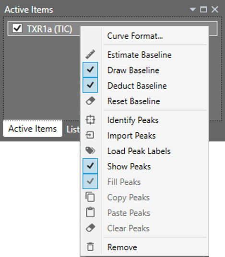Click the Estimate Baseline ruler icon
225x257 pixels.
90,54
